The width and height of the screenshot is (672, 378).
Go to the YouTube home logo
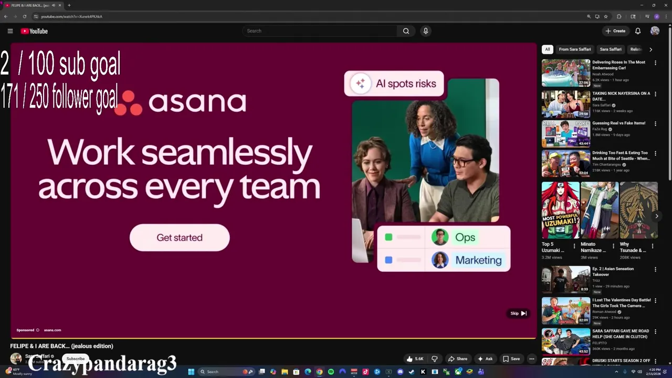point(34,31)
